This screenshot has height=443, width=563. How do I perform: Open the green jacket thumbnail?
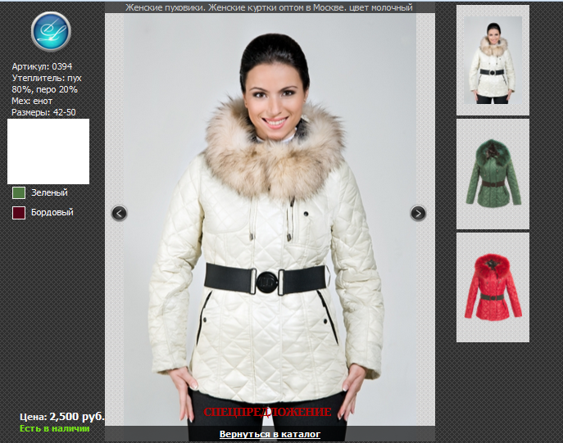493,174
